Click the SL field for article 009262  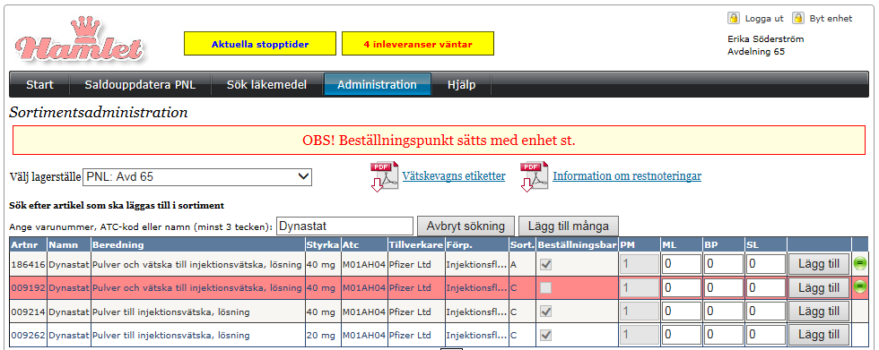766,335
